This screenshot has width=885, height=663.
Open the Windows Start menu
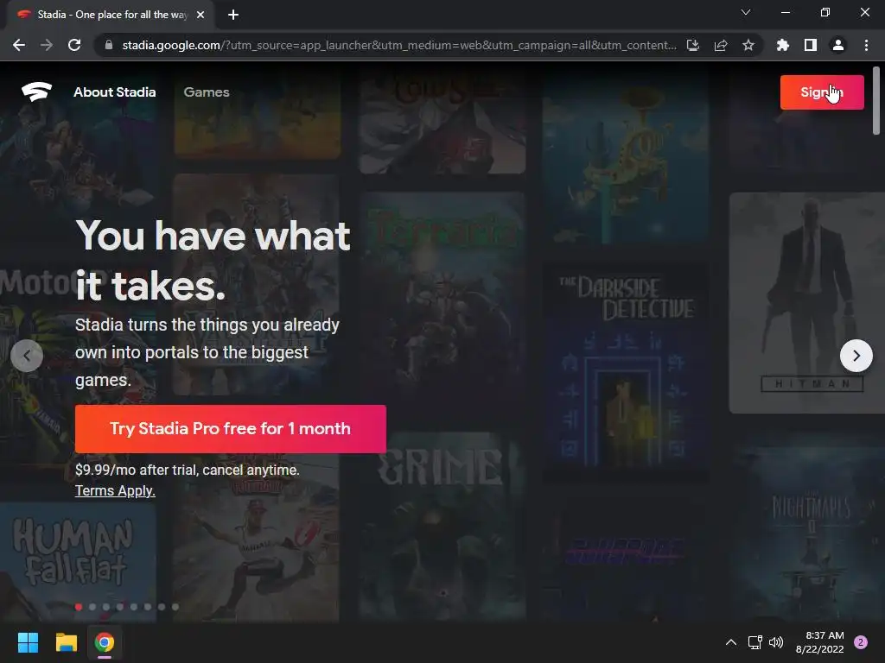(28, 642)
